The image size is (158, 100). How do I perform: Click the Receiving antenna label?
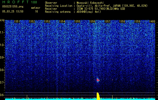coord(58,12)
